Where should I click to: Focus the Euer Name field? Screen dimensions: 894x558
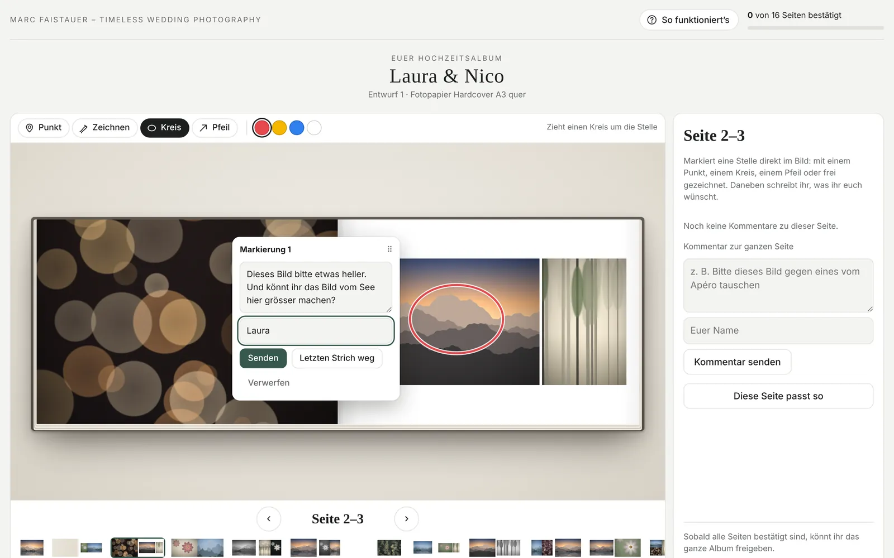[x=778, y=331]
